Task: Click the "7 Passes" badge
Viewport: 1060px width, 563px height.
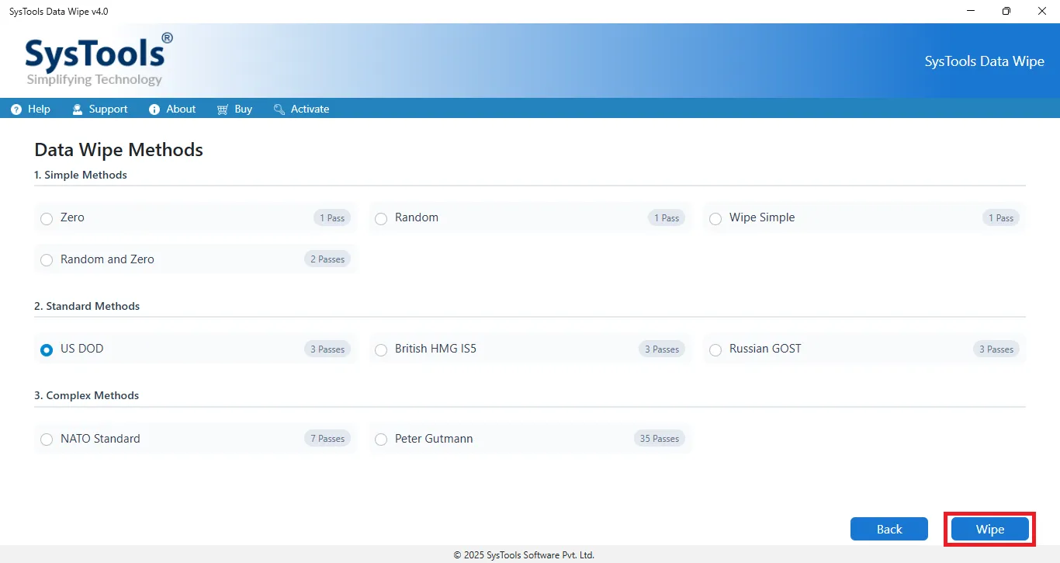Action: (x=327, y=439)
